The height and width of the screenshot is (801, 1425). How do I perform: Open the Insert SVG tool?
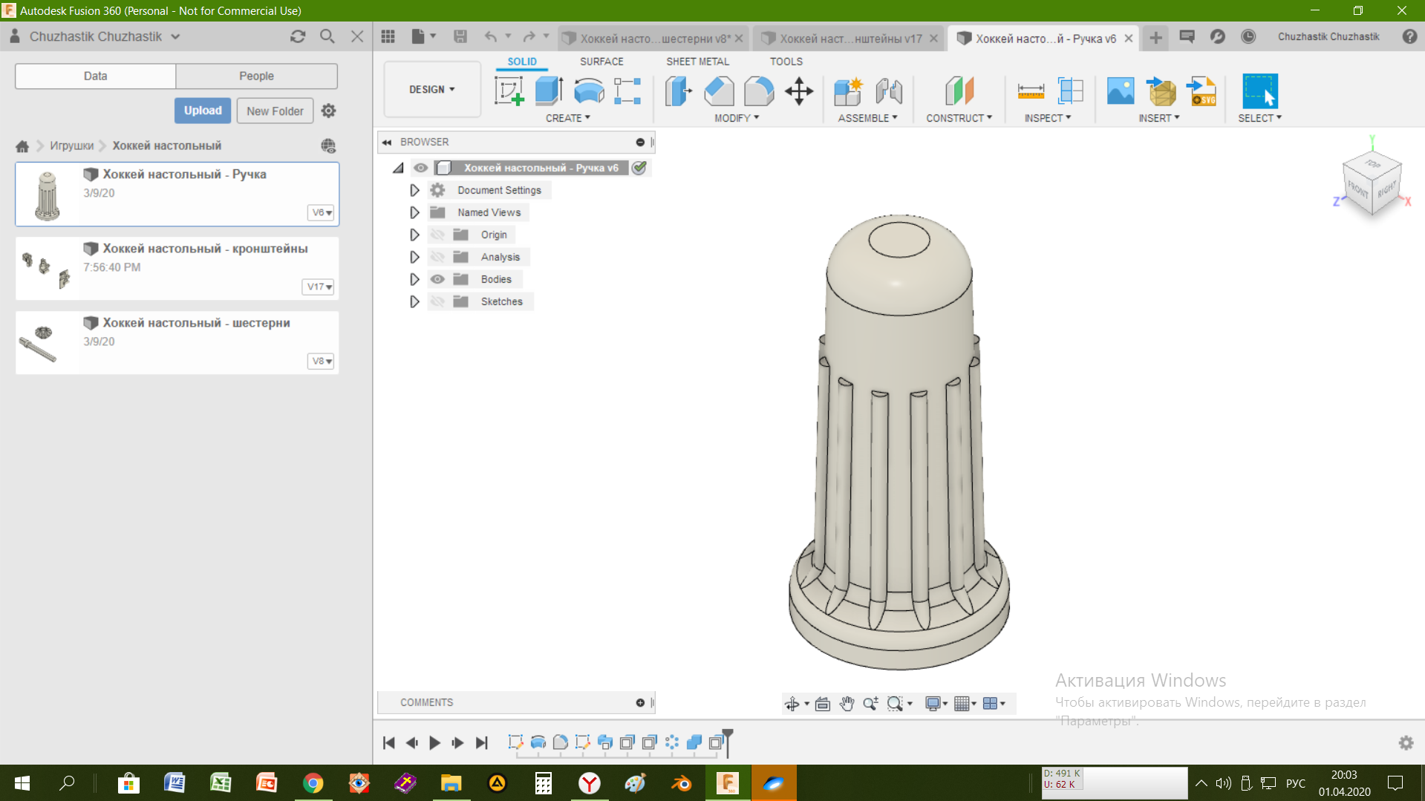(x=1201, y=91)
